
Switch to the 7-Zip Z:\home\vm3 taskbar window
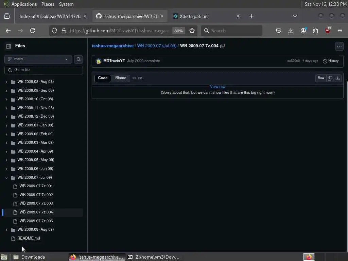point(154,257)
